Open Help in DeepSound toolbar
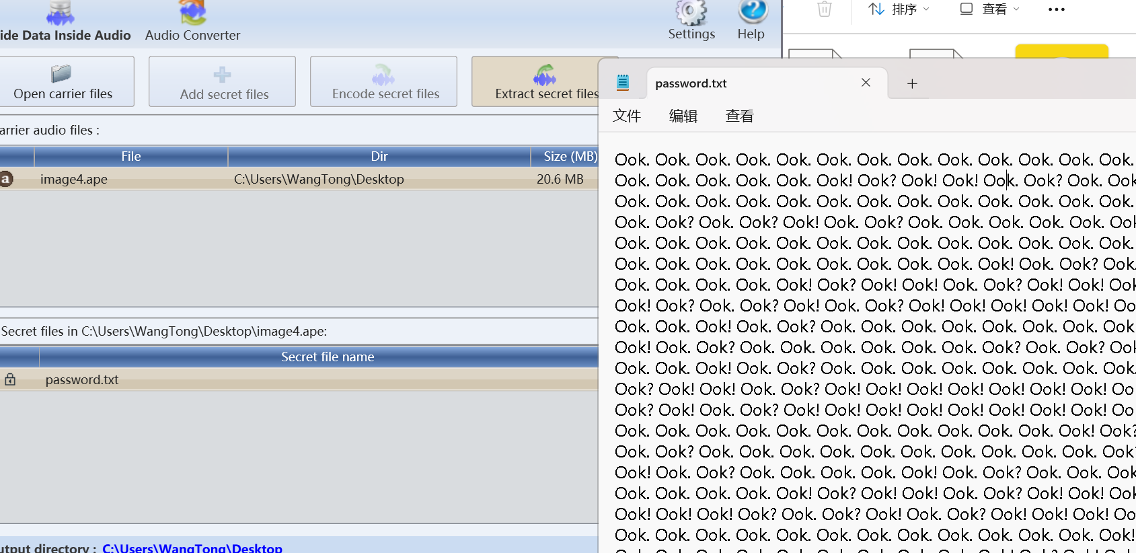Image resolution: width=1136 pixels, height=553 pixels. click(751, 22)
